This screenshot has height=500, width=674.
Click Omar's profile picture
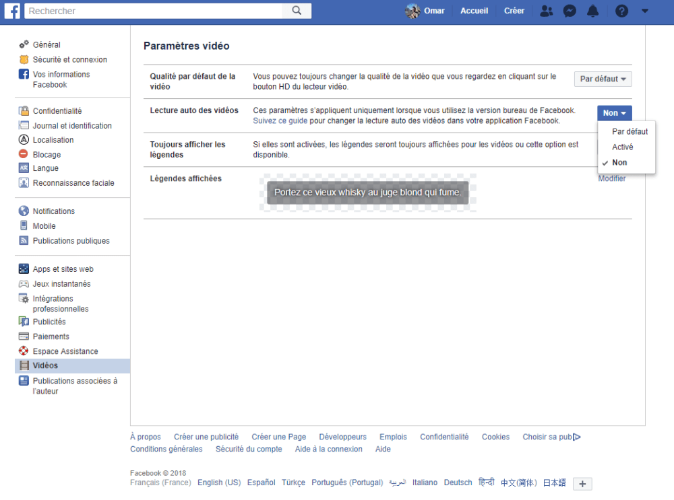pos(412,11)
